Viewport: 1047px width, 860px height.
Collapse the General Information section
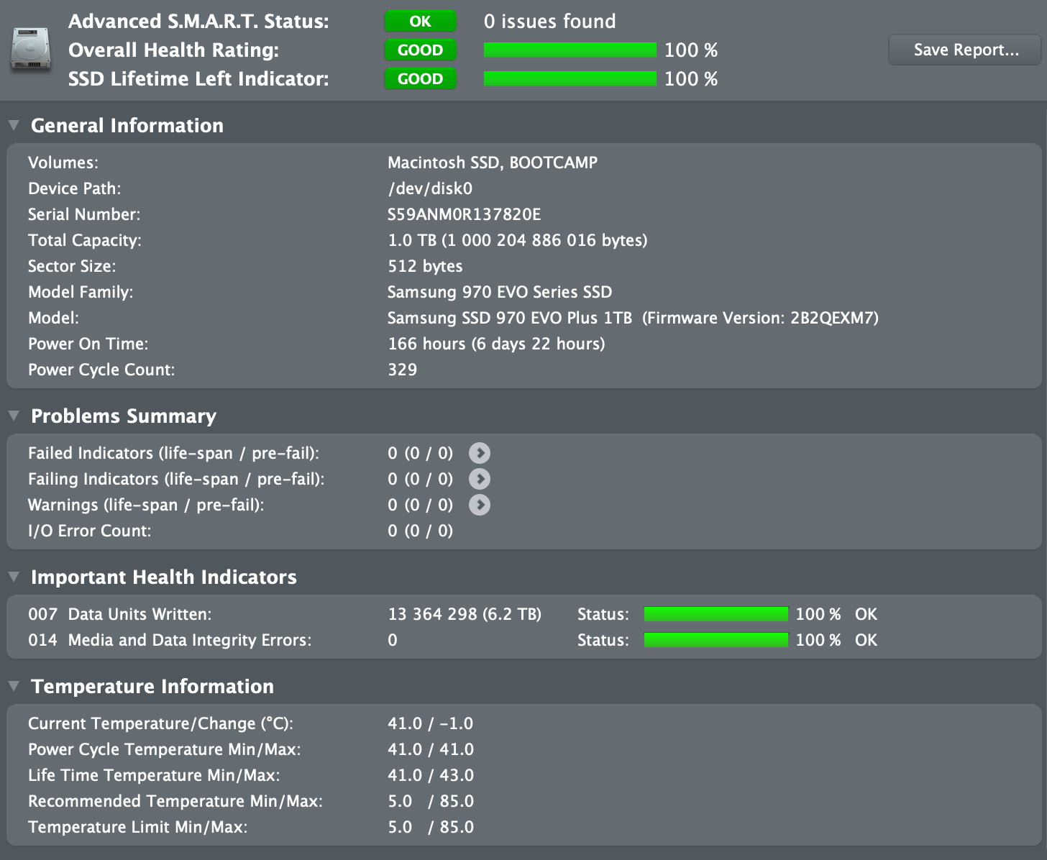click(x=14, y=125)
